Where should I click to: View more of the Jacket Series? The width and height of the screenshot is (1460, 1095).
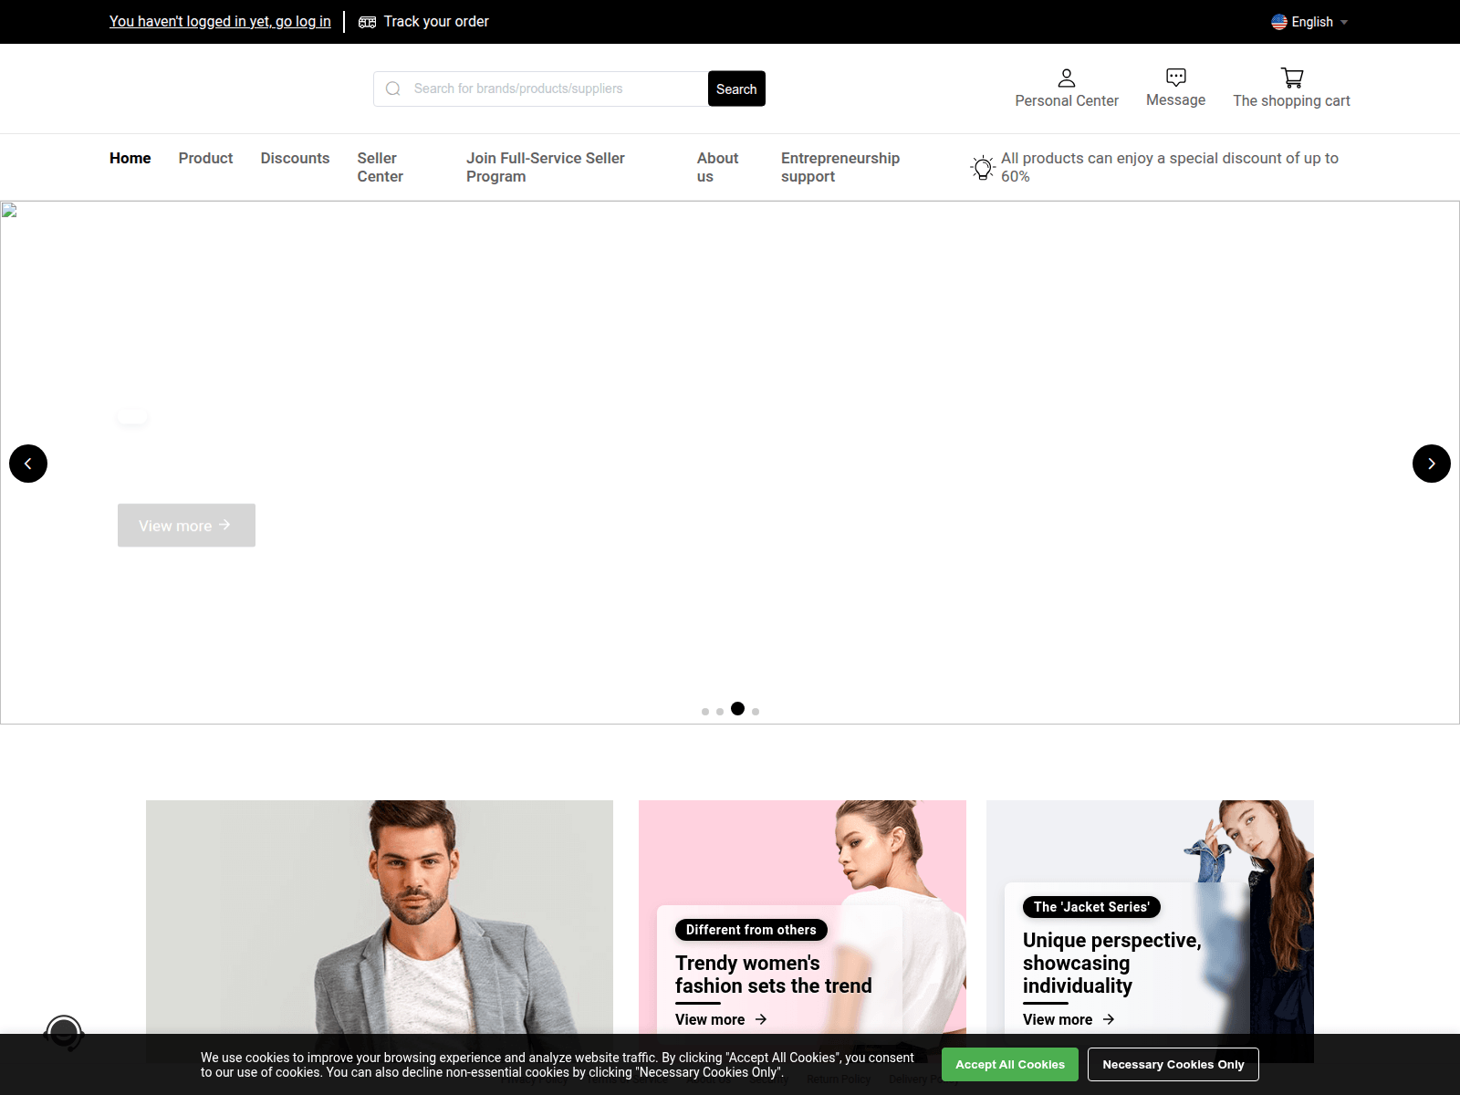pos(1068,1019)
